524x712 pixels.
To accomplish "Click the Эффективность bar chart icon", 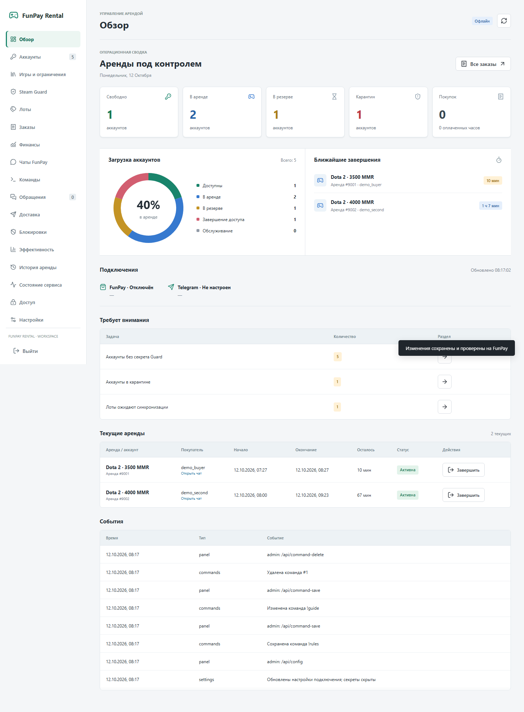I will coord(13,249).
